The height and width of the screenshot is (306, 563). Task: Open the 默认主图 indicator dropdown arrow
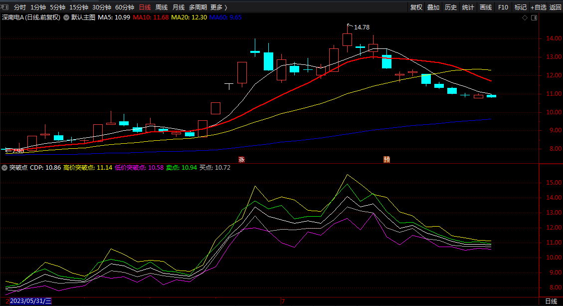pyautogui.click(x=66, y=17)
